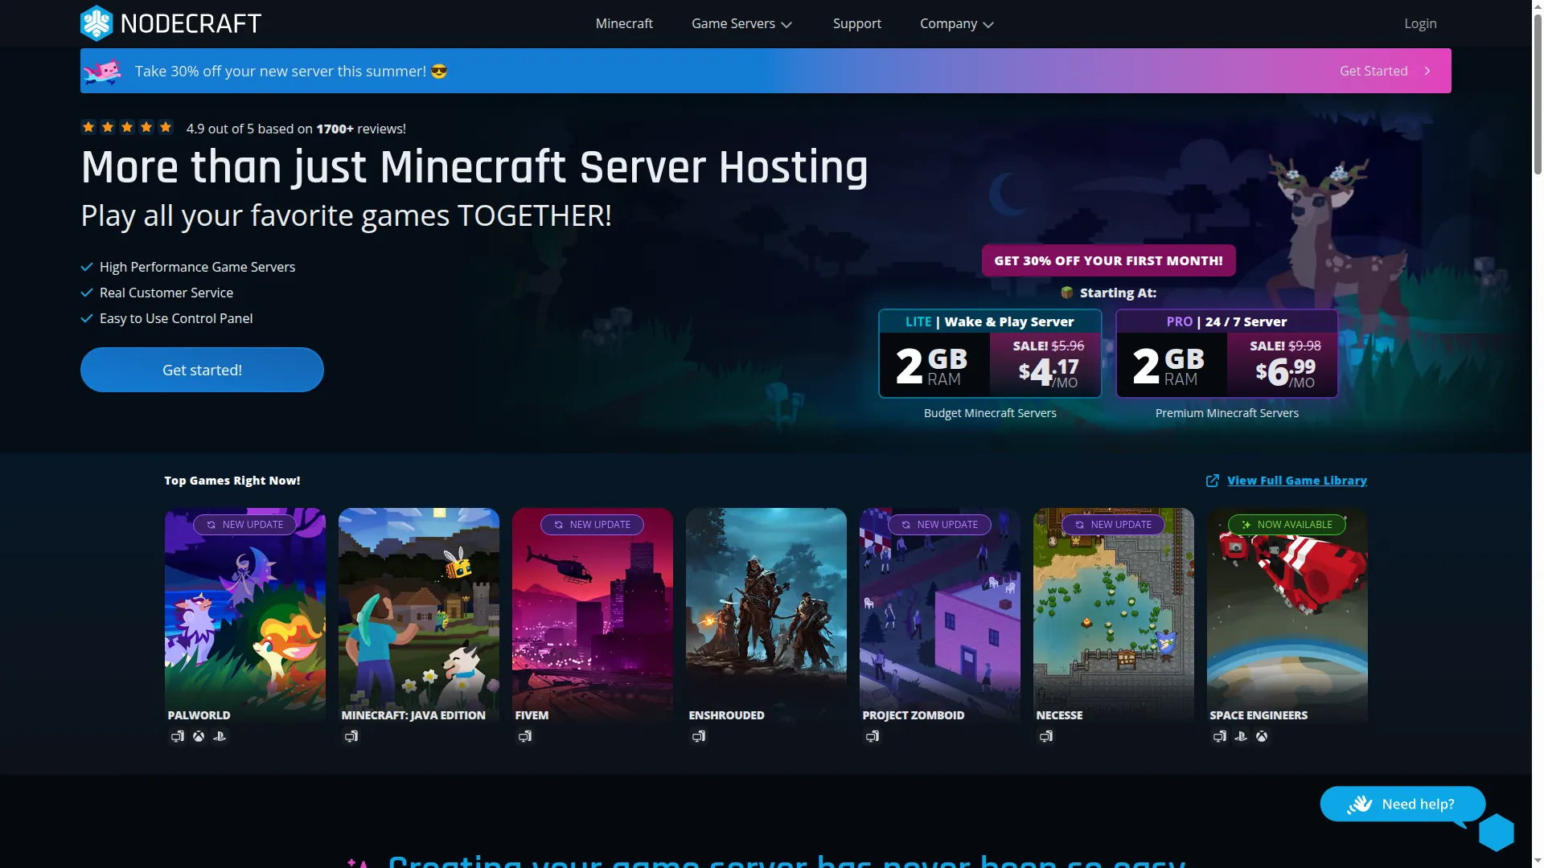Open the Minecraft nav menu item

point(624,23)
